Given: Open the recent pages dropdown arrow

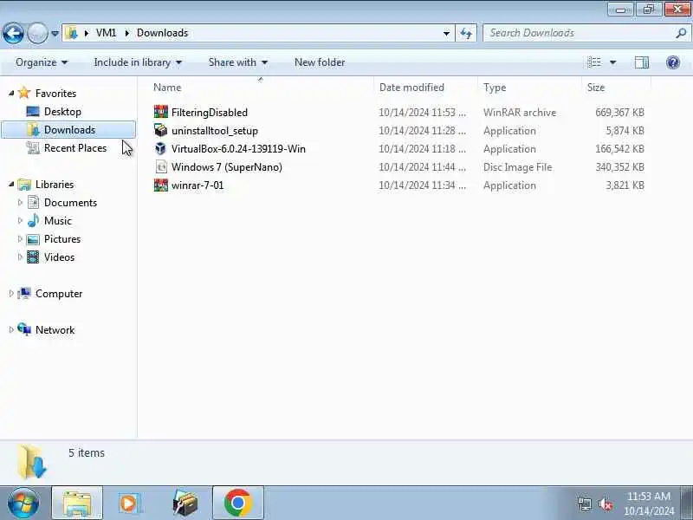Looking at the screenshot, I should [55, 34].
